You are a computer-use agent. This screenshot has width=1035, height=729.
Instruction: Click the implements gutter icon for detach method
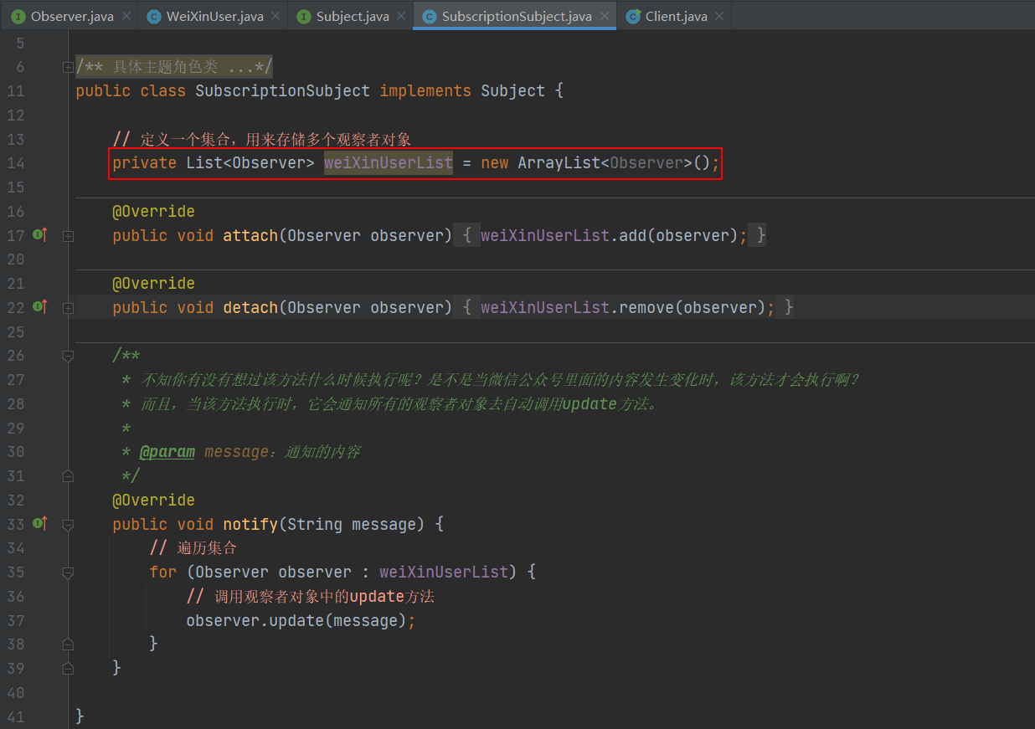click(x=39, y=307)
